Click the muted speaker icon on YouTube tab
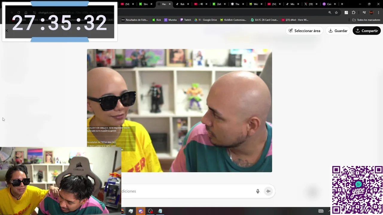This screenshot has width=383, height=215. (201, 4)
